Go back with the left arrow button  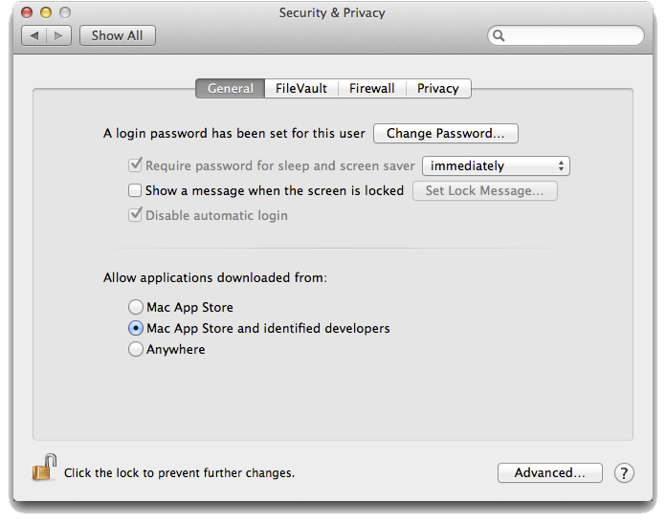[x=35, y=35]
